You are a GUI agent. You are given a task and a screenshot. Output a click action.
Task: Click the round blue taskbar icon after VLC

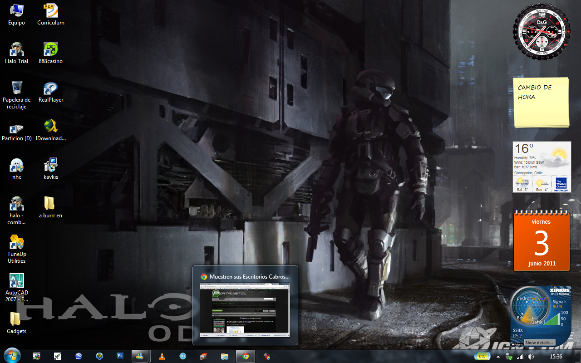click(182, 356)
